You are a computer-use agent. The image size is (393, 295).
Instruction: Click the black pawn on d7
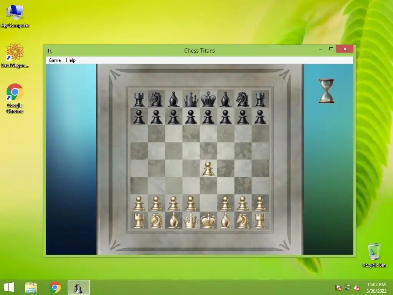point(191,117)
